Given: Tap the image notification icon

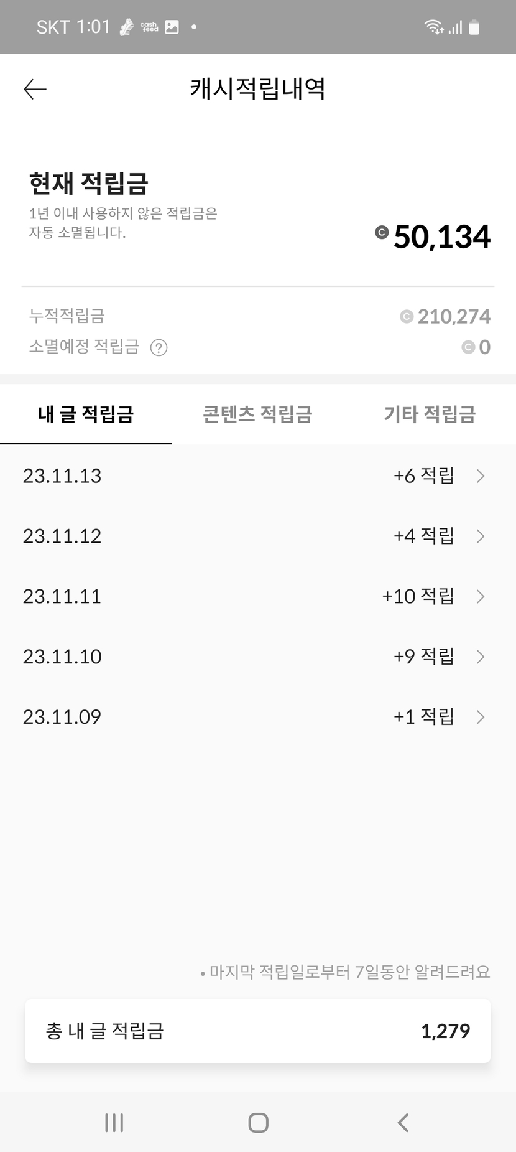Looking at the screenshot, I should [172, 27].
